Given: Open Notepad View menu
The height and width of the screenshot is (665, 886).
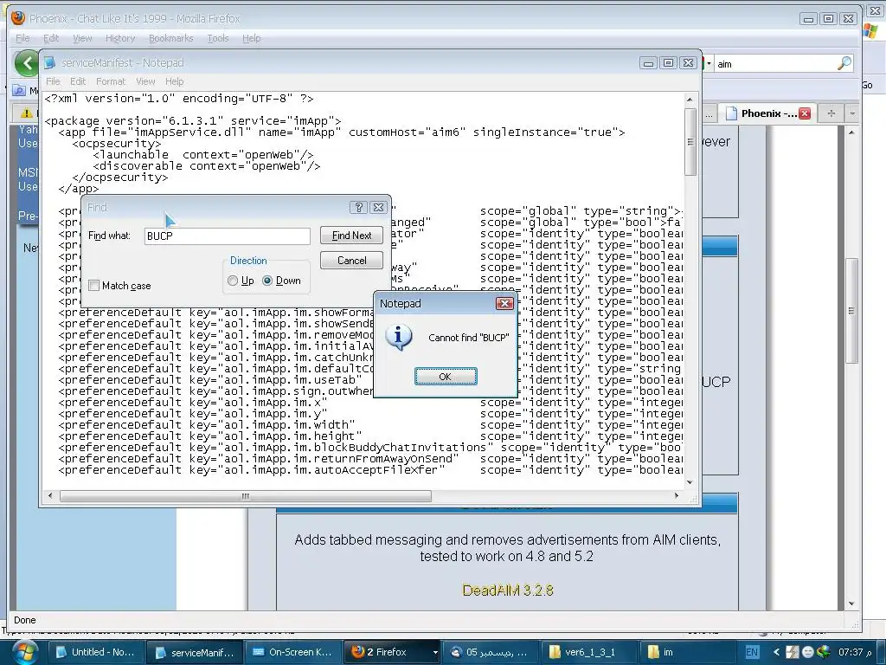Looking at the screenshot, I should [x=145, y=81].
